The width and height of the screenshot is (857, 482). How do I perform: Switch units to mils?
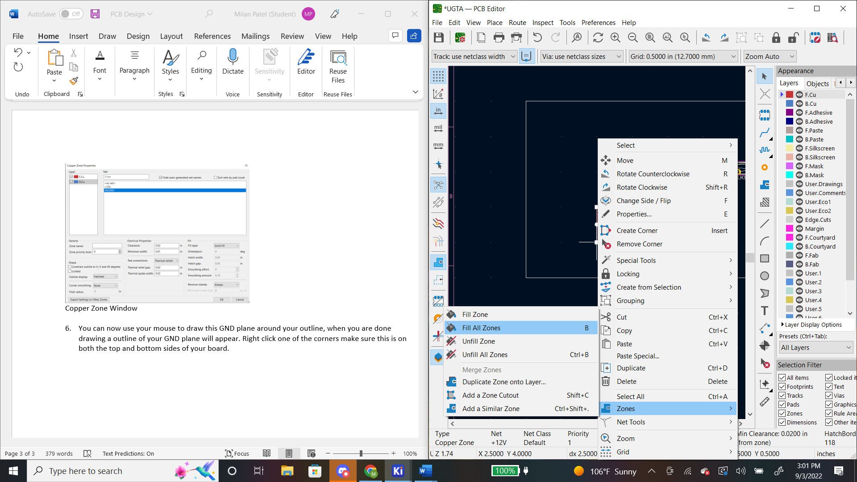(x=438, y=129)
